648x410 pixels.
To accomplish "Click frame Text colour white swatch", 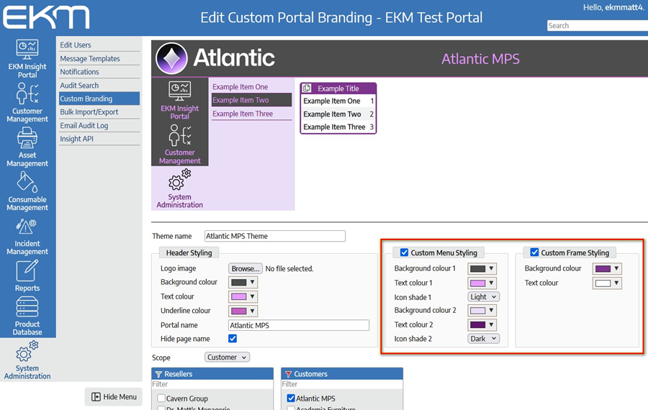I will (603, 283).
